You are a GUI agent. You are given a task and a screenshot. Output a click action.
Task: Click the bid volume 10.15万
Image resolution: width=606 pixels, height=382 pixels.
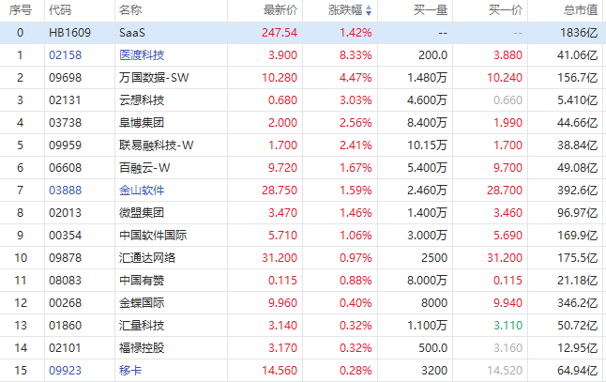(427, 145)
